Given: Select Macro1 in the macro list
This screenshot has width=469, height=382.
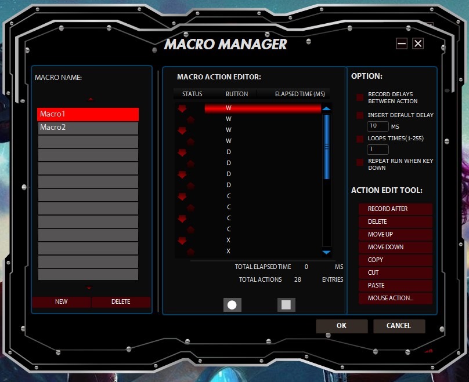Looking at the screenshot, I should pos(88,114).
